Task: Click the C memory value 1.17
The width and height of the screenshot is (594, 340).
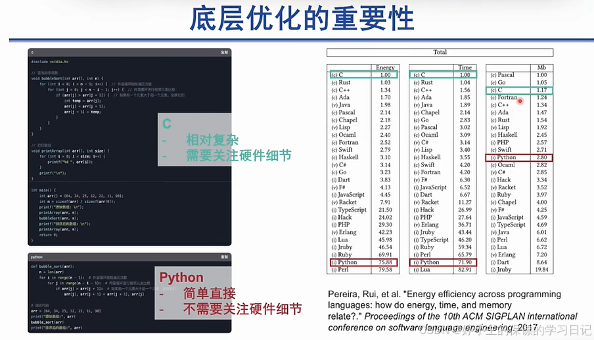Action: click(541, 90)
